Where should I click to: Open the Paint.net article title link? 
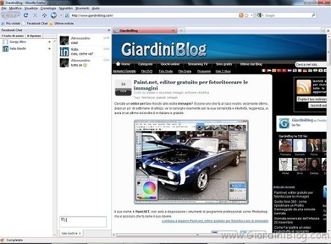tap(190, 85)
